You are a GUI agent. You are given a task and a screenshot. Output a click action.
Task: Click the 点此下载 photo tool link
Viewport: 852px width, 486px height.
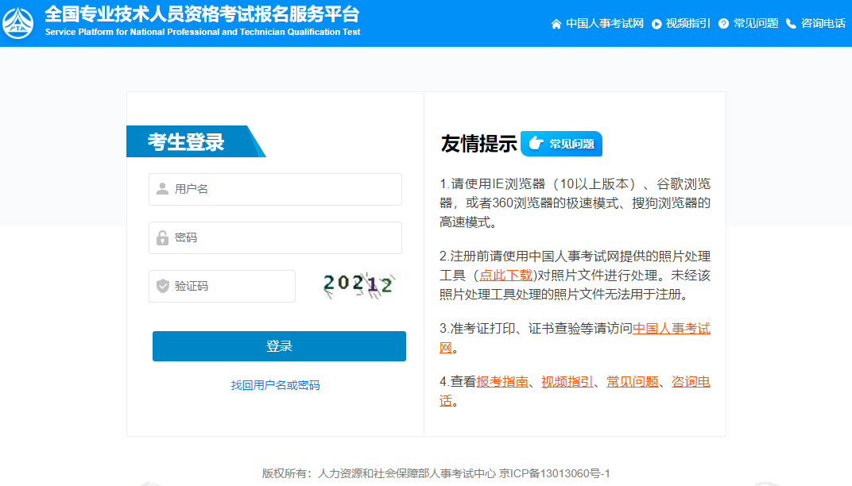click(505, 276)
